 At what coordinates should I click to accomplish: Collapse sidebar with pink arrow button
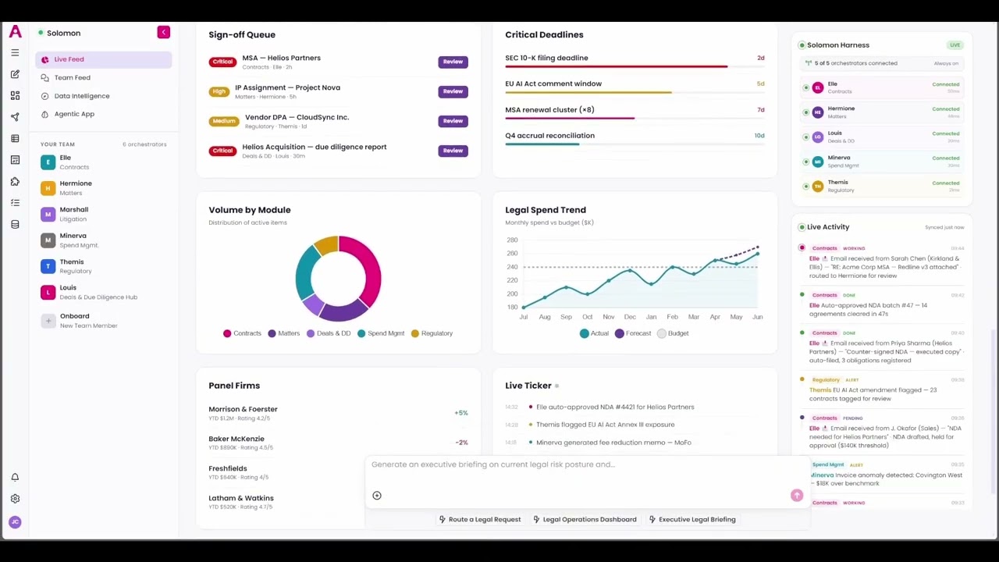coord(163,32)
